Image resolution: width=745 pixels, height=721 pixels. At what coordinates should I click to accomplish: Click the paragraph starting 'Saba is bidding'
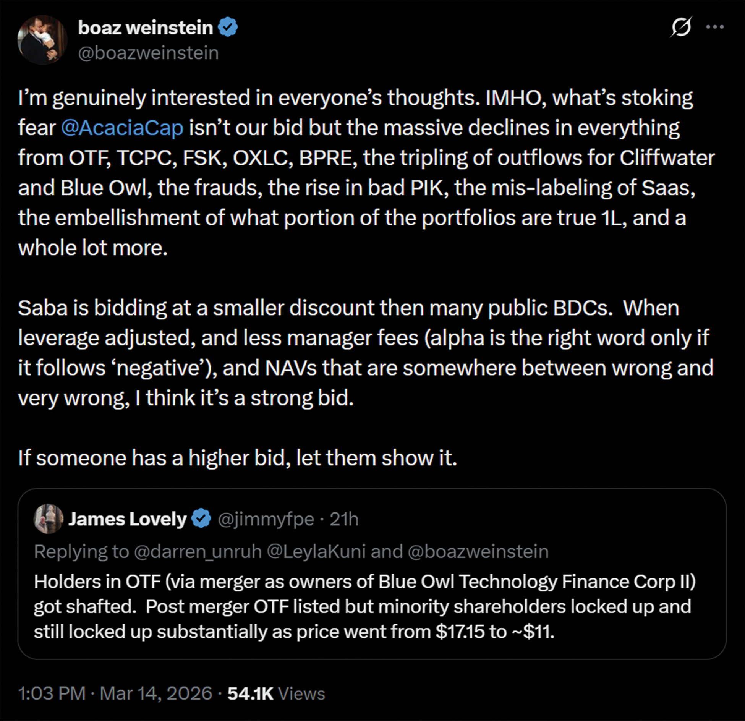pyautogui.click(x=363, y=353)
